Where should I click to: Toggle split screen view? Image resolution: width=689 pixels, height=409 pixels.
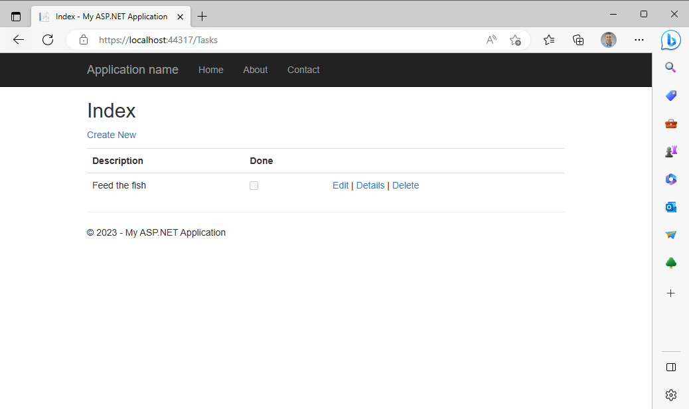point(670,367)
